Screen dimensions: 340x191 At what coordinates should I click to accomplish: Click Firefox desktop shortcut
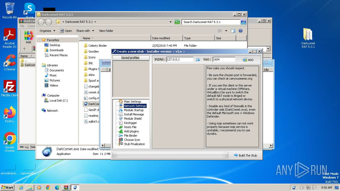point(10,115)
